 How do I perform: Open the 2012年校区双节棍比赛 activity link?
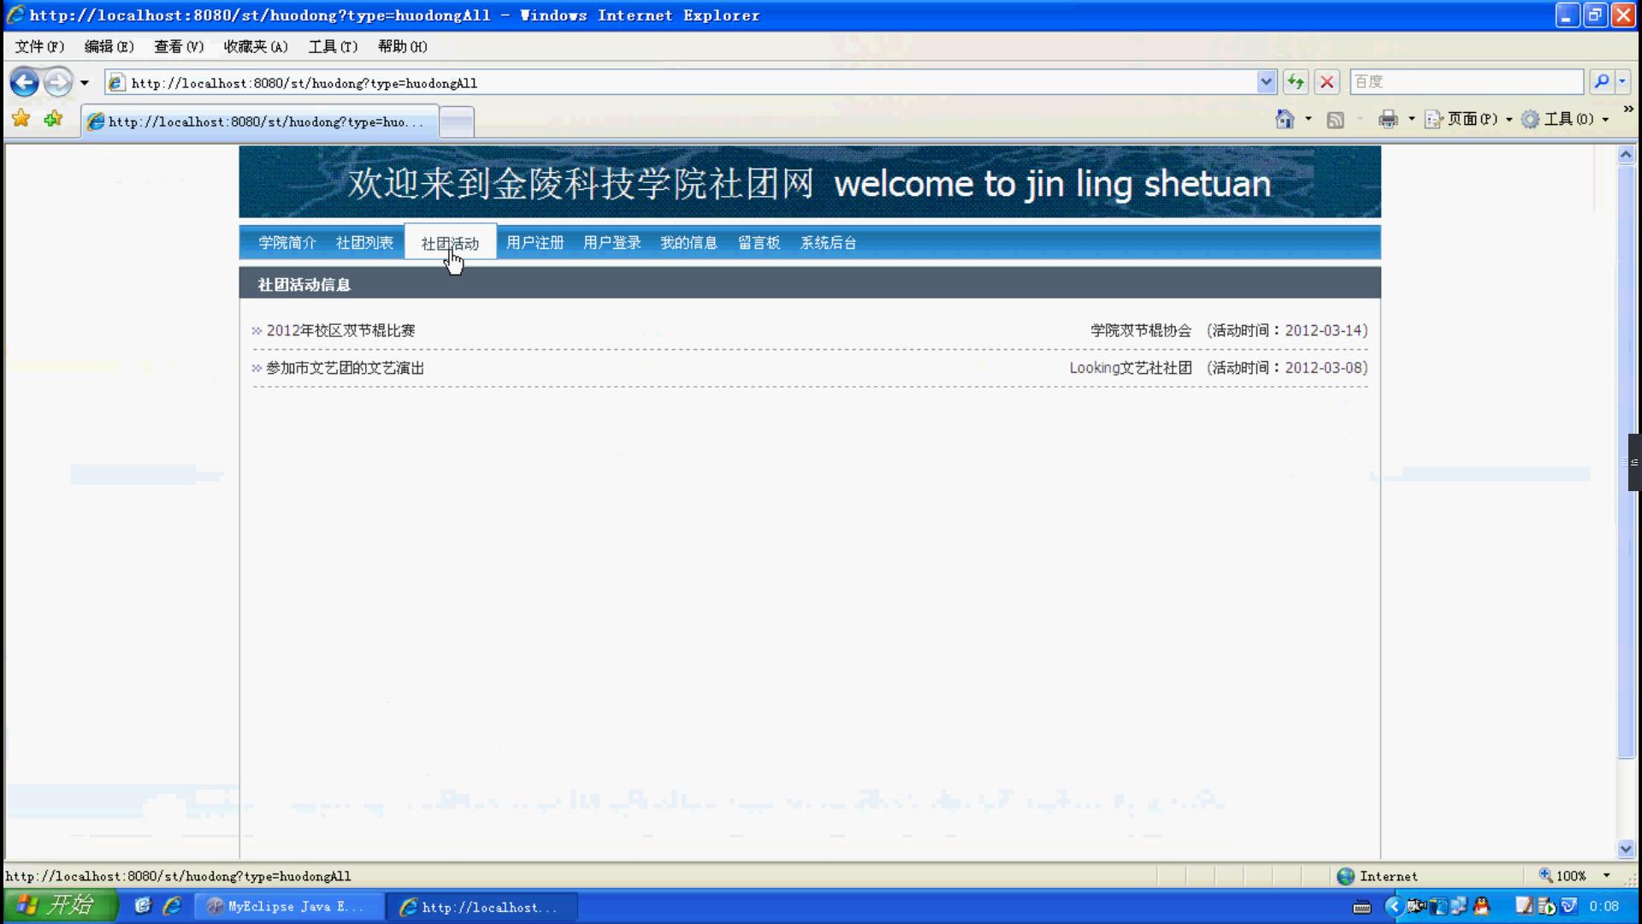[x=340, y=330]
